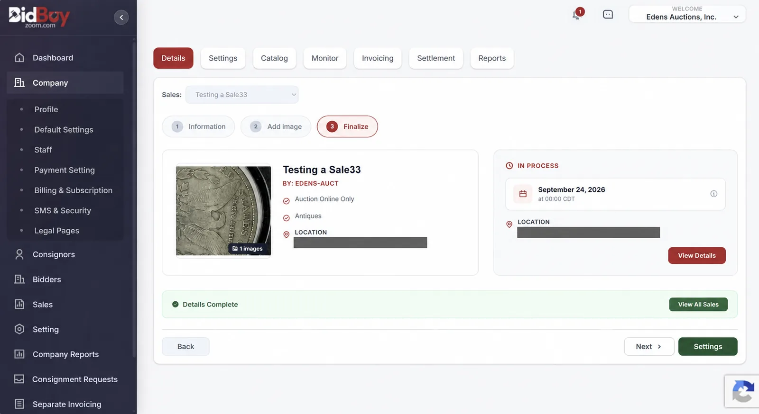Image resolution: width=759 pixels, height=414 pixels.
Task: Open the Settlement tab
Action: point(436,58)
